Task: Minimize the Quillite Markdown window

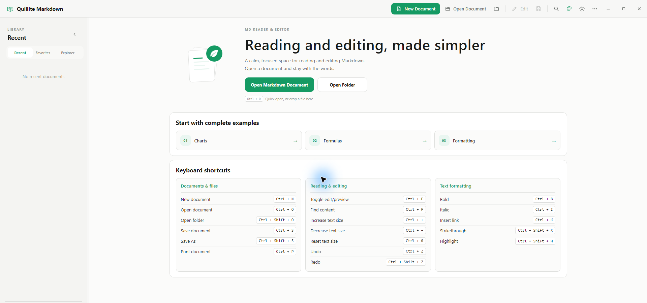Action: [x=608, y=9]
